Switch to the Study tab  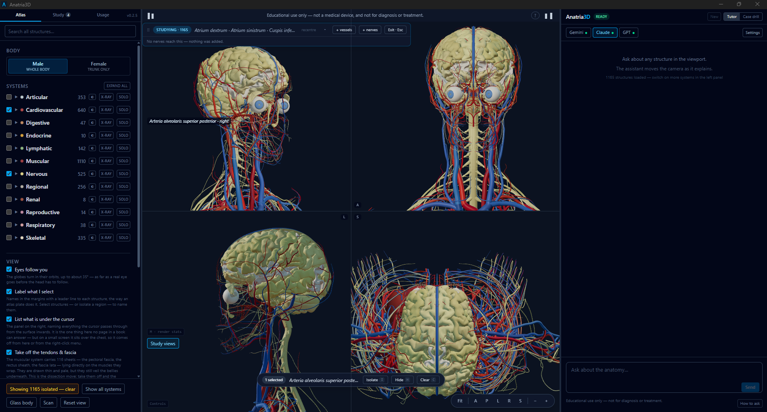[62, 15]
